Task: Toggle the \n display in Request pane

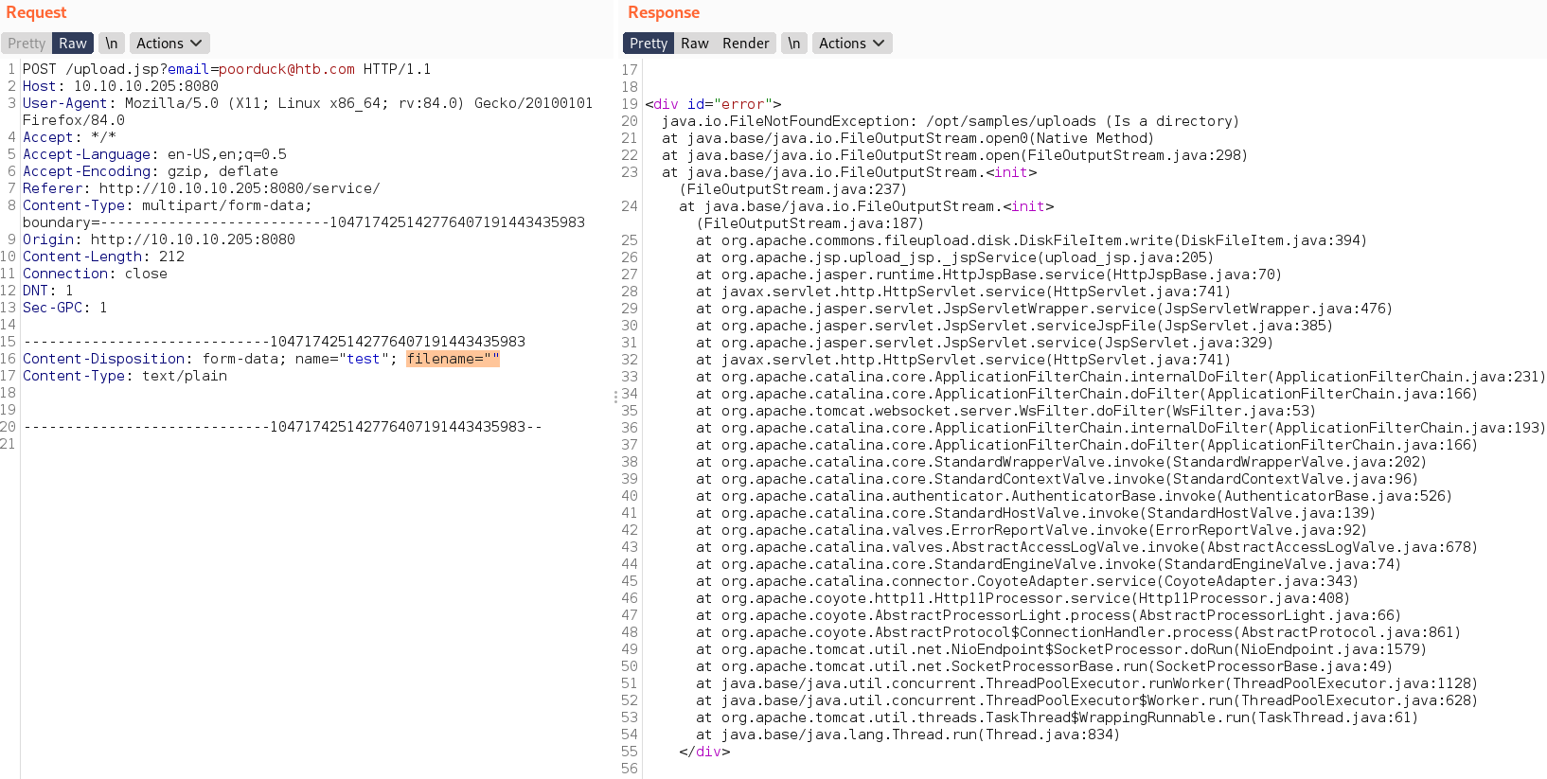Action: point(112,44)
